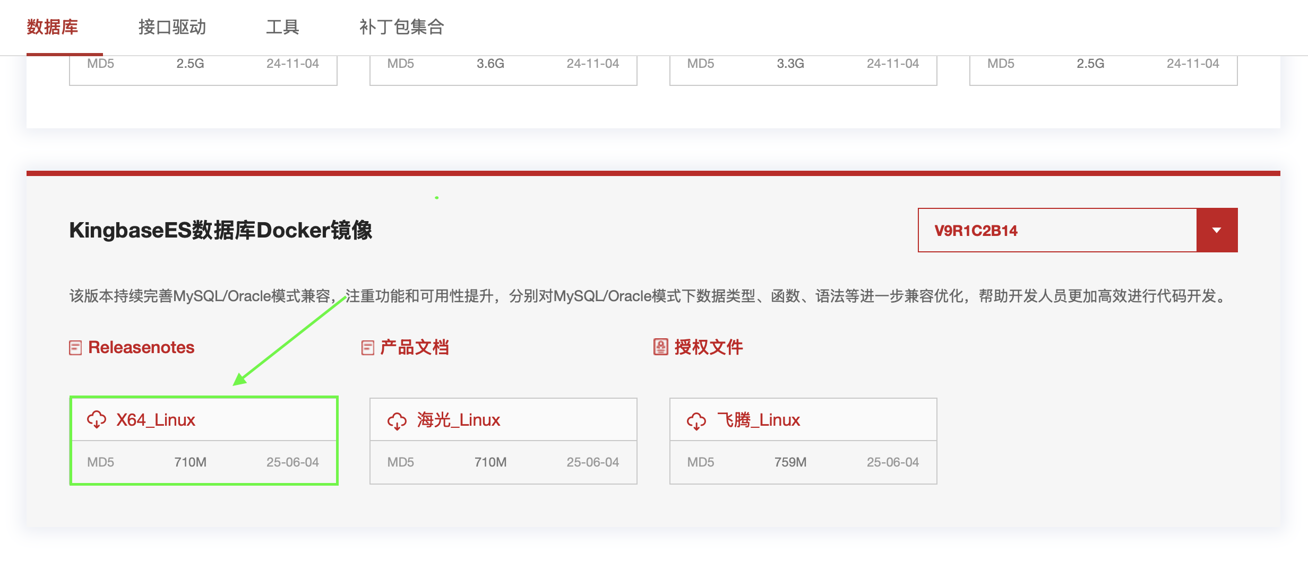Image resolution: width=1308 pixels, height=562 pixels.
Task: Click the 授权文件 license file icon
Action: (660, 347)
